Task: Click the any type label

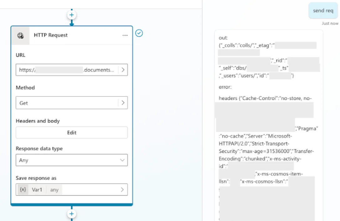Action: (54, 190)
